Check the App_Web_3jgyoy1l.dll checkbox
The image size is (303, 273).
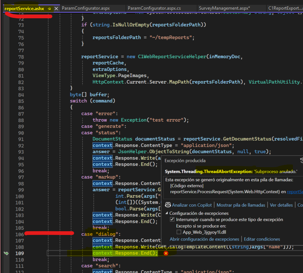coord(179,232)
